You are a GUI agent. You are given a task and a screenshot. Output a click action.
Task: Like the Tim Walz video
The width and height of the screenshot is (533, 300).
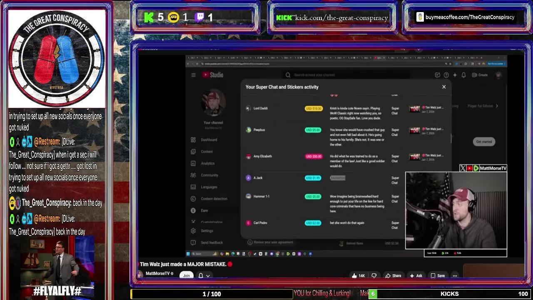click(358, 276)
